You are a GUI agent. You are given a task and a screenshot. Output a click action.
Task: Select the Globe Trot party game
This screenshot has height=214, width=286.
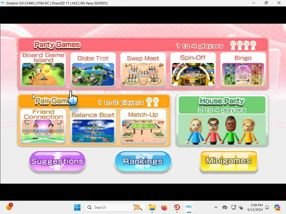click(x=93, y=69)
